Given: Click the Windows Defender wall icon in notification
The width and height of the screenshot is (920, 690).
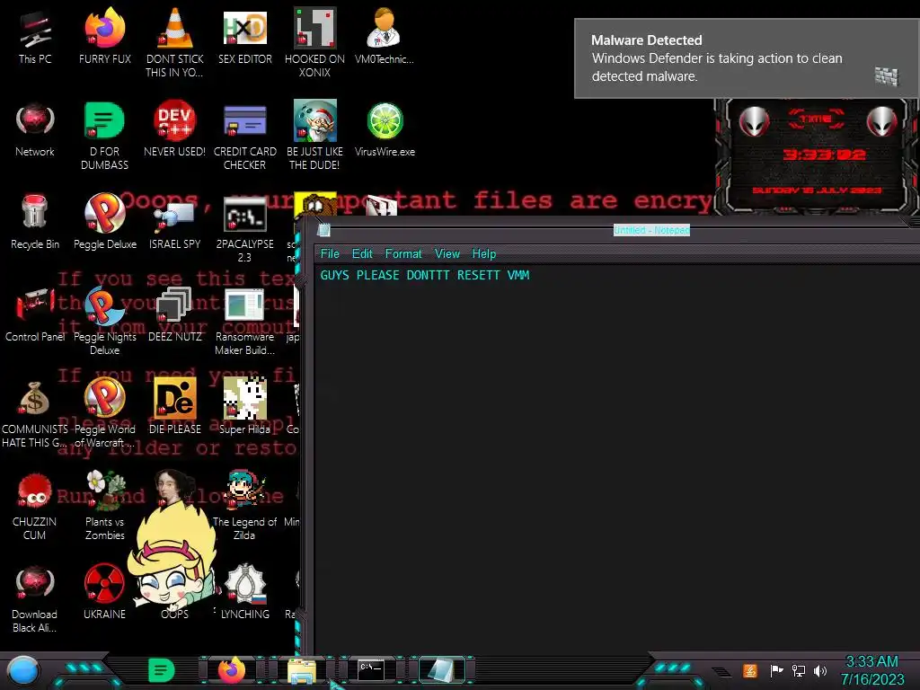Looking at the screenshot, I should 886,75.
